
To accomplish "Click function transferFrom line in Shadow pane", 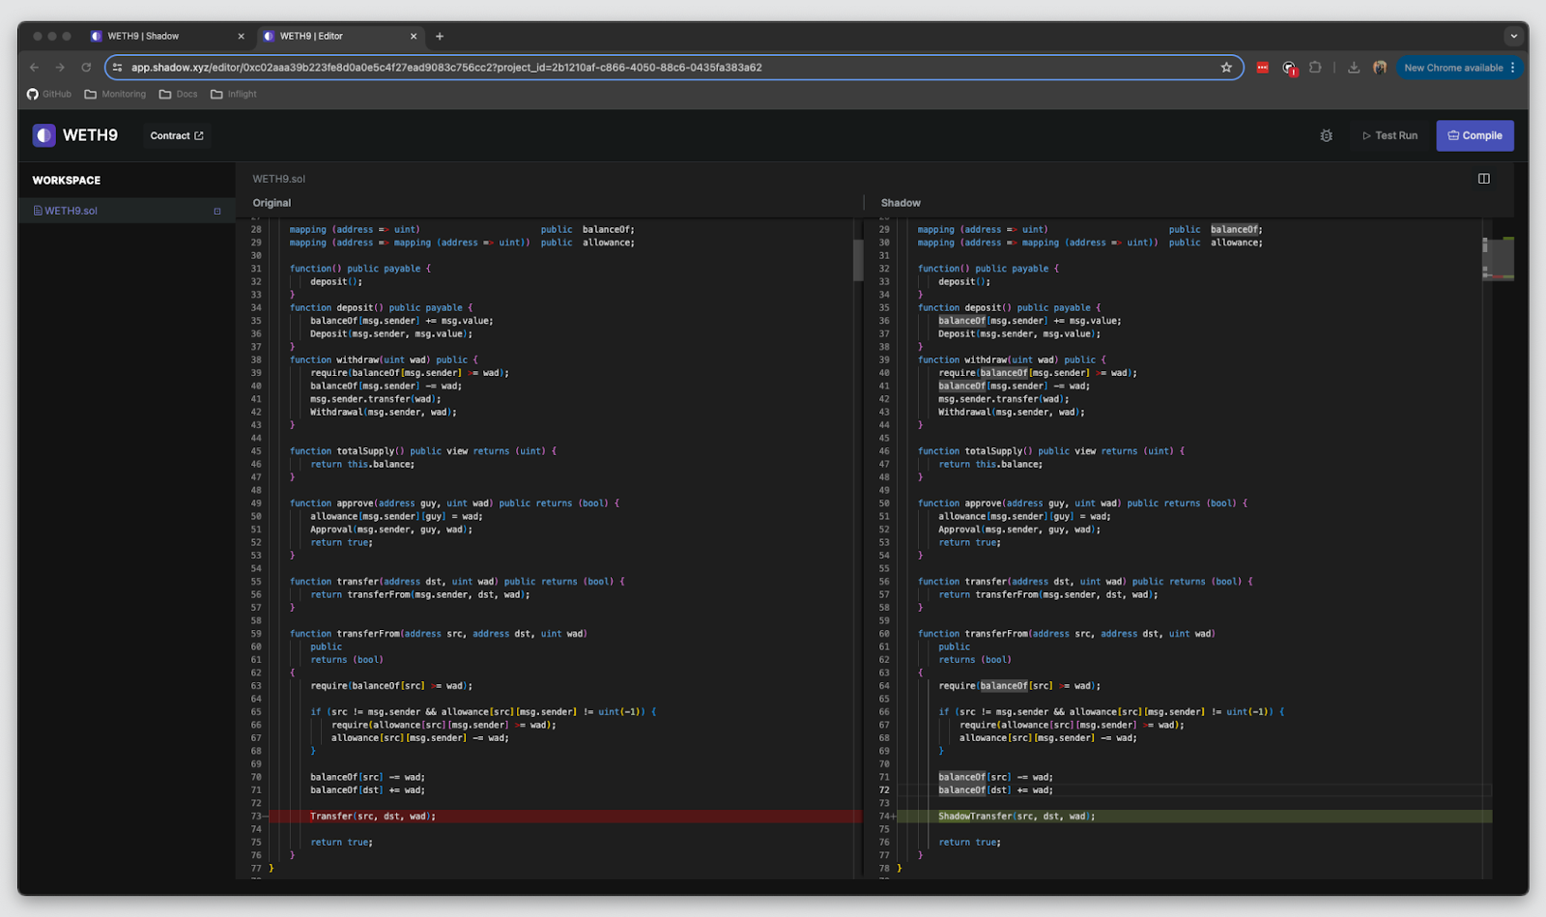I will pyautogui.click(x=1067, y=634).
